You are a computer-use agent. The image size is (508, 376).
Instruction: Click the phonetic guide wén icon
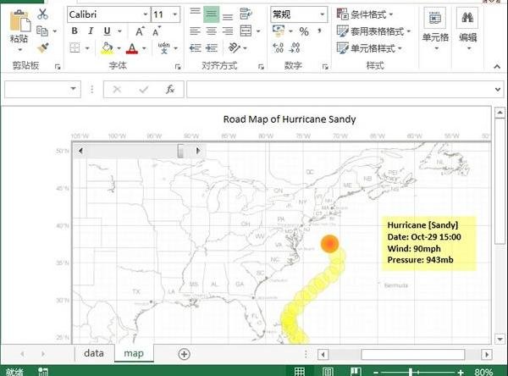pyautogui.click(x=164, y=48)
